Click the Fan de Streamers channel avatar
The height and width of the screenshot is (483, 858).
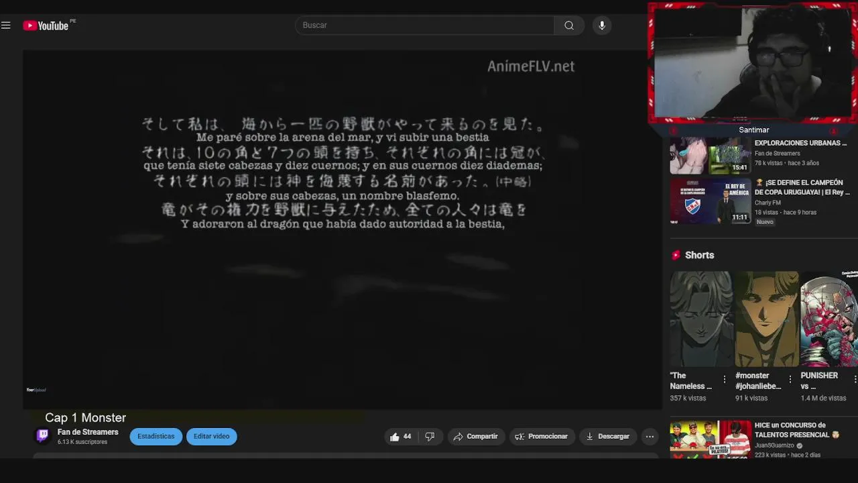click(43, 436)
